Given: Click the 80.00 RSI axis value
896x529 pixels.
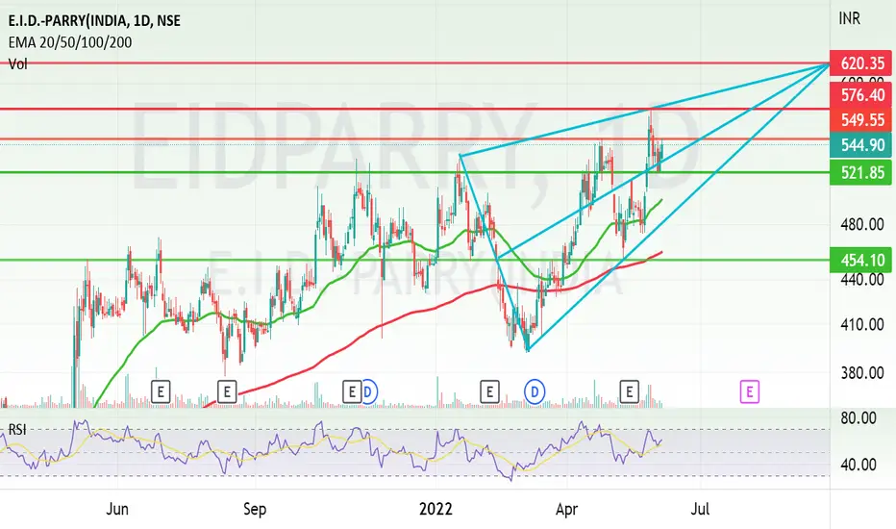Looking at the screenshot, I should tap(859, 418).
